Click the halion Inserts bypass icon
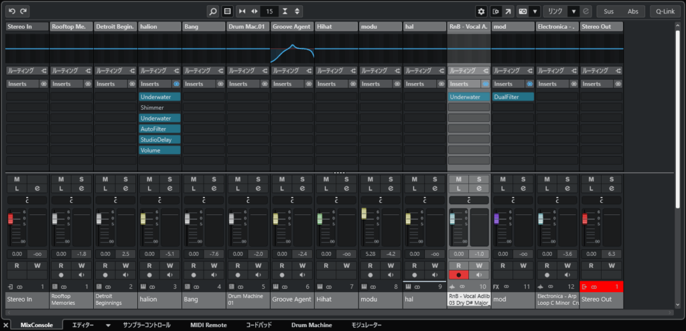The width and height of the screenshot is (686, 331). point(176,84)
